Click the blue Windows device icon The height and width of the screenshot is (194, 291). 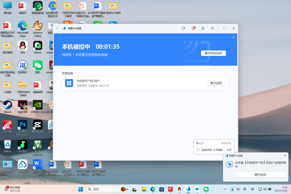coord(69,83)
